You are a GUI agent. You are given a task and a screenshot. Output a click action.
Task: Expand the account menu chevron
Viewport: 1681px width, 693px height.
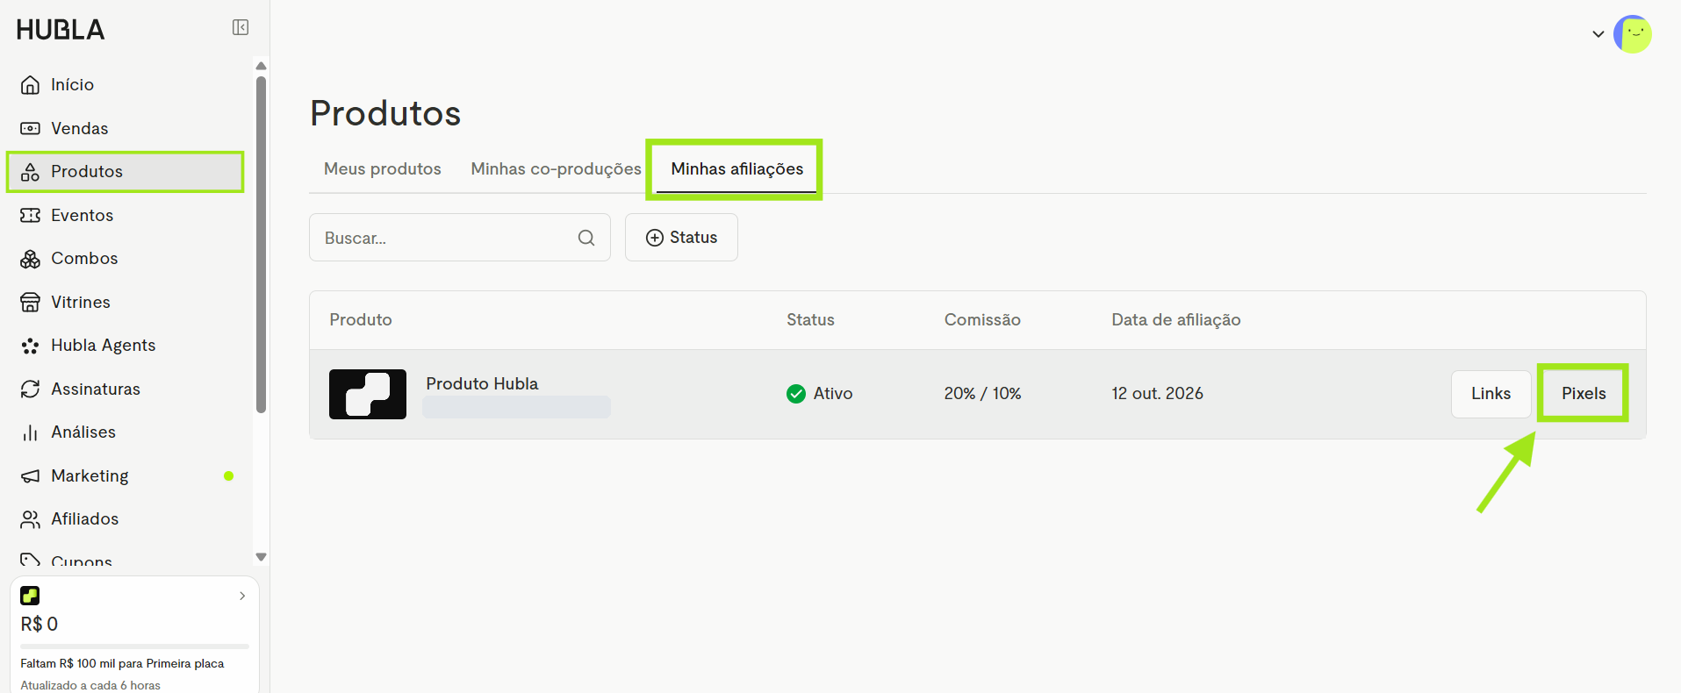pyautogui.click(x=1598, y=34)
